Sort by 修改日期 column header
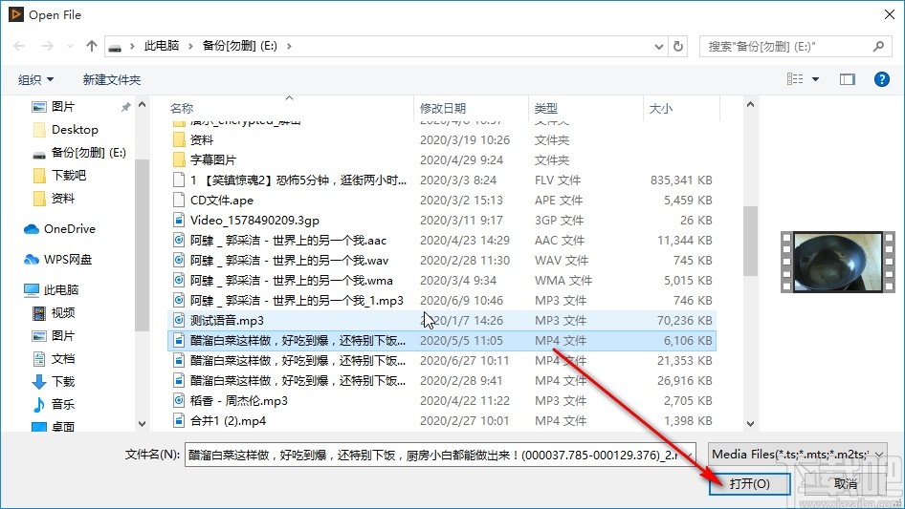The height and width of the screenshot is (509, 905). click(471, 108)
